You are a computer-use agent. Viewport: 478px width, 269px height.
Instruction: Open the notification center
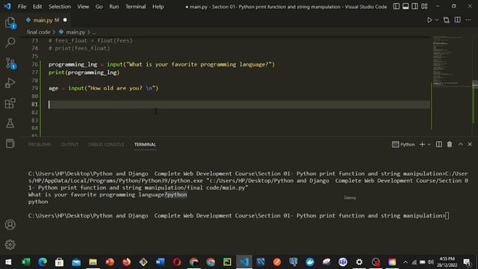pos(467,262)
